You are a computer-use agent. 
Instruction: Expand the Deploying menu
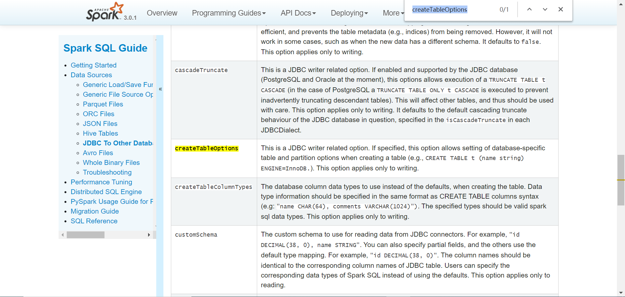coord(349,13)
